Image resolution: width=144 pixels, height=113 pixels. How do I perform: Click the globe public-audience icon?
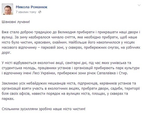click(x=40, y=12)
